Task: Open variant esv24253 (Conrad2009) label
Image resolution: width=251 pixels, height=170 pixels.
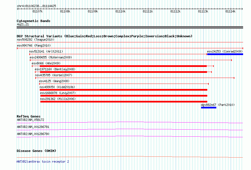Action: 225,51
